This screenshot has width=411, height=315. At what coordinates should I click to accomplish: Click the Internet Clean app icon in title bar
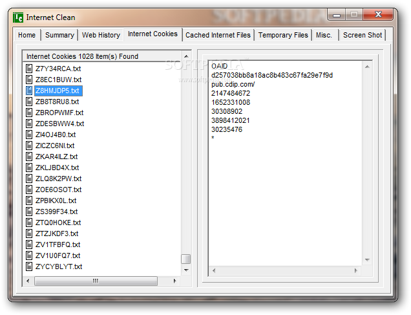click(18, 17)
